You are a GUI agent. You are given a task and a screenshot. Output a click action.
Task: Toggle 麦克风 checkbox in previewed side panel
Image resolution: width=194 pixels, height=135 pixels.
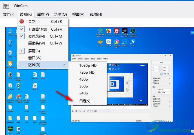(x=154, y=81)
